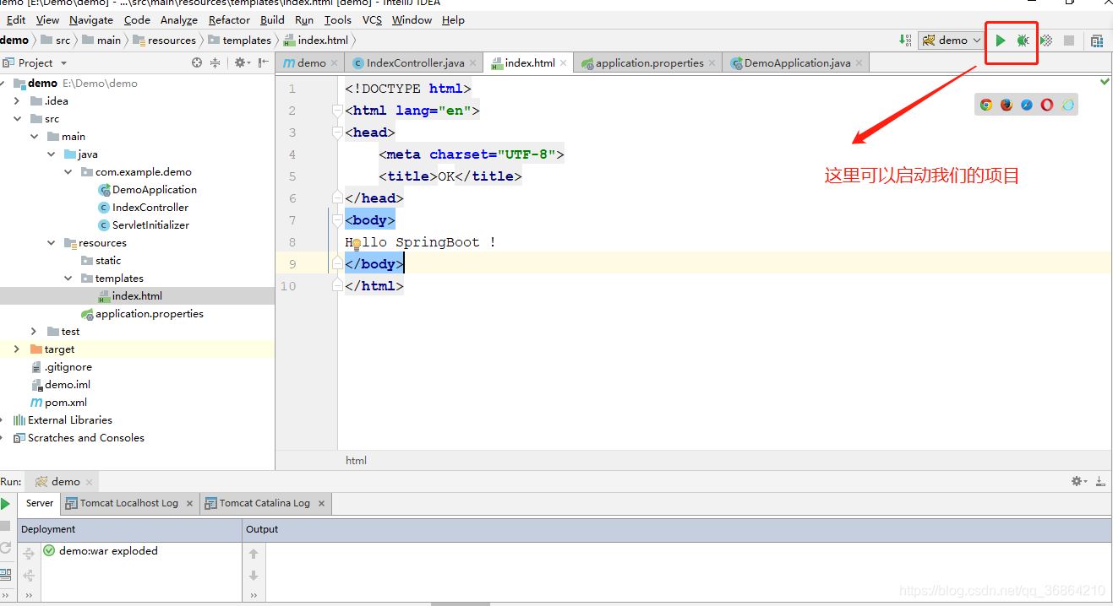The width and height of the screenshot is (1113, 606).
Task: Click the gray Stop button in top toolbar
Action: [x=1069, y=40]
